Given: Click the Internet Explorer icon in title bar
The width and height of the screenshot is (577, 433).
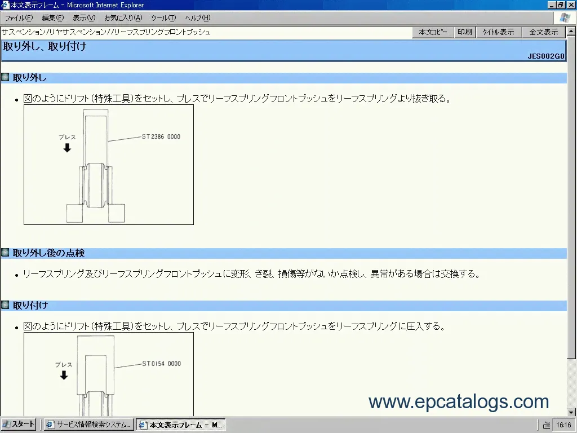Looking at the screenshot, I should click(6, 5).
